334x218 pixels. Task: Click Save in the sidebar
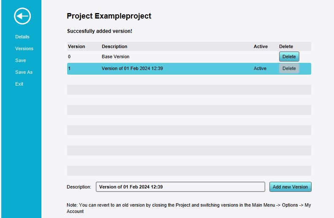20,60
